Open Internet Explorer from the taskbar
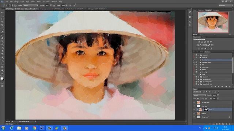234x131 pixels. pyautogui.click(x=11, y=128)
